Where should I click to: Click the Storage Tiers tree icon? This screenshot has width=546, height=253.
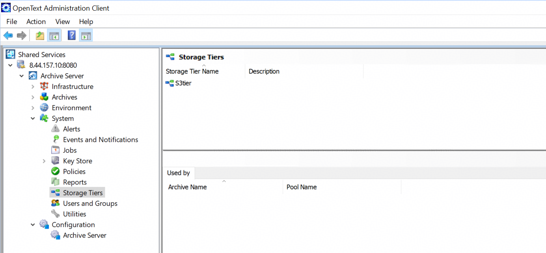[56, 192]
